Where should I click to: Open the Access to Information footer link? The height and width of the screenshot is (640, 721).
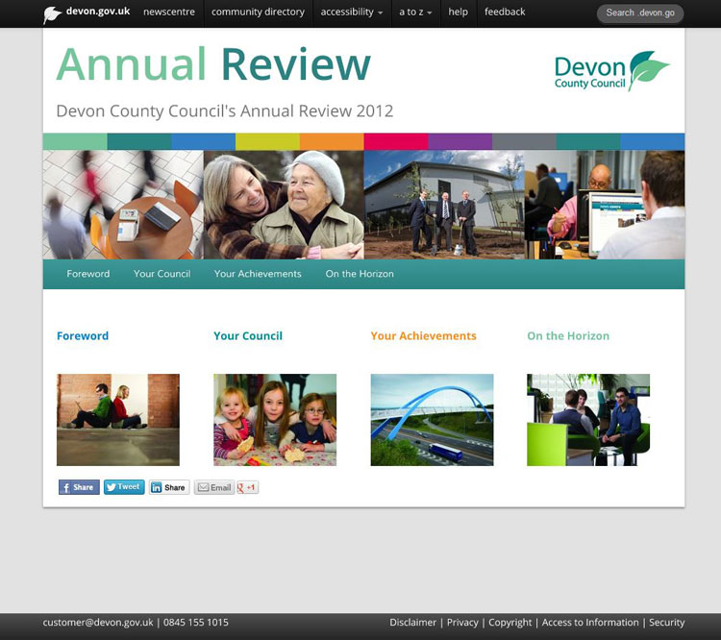(590, 623)
